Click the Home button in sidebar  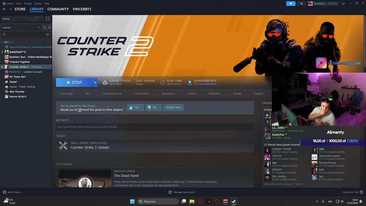22,19
